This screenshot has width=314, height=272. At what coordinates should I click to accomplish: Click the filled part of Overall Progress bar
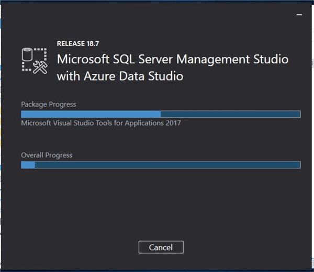pyautogui.click(x=28, y=165)
